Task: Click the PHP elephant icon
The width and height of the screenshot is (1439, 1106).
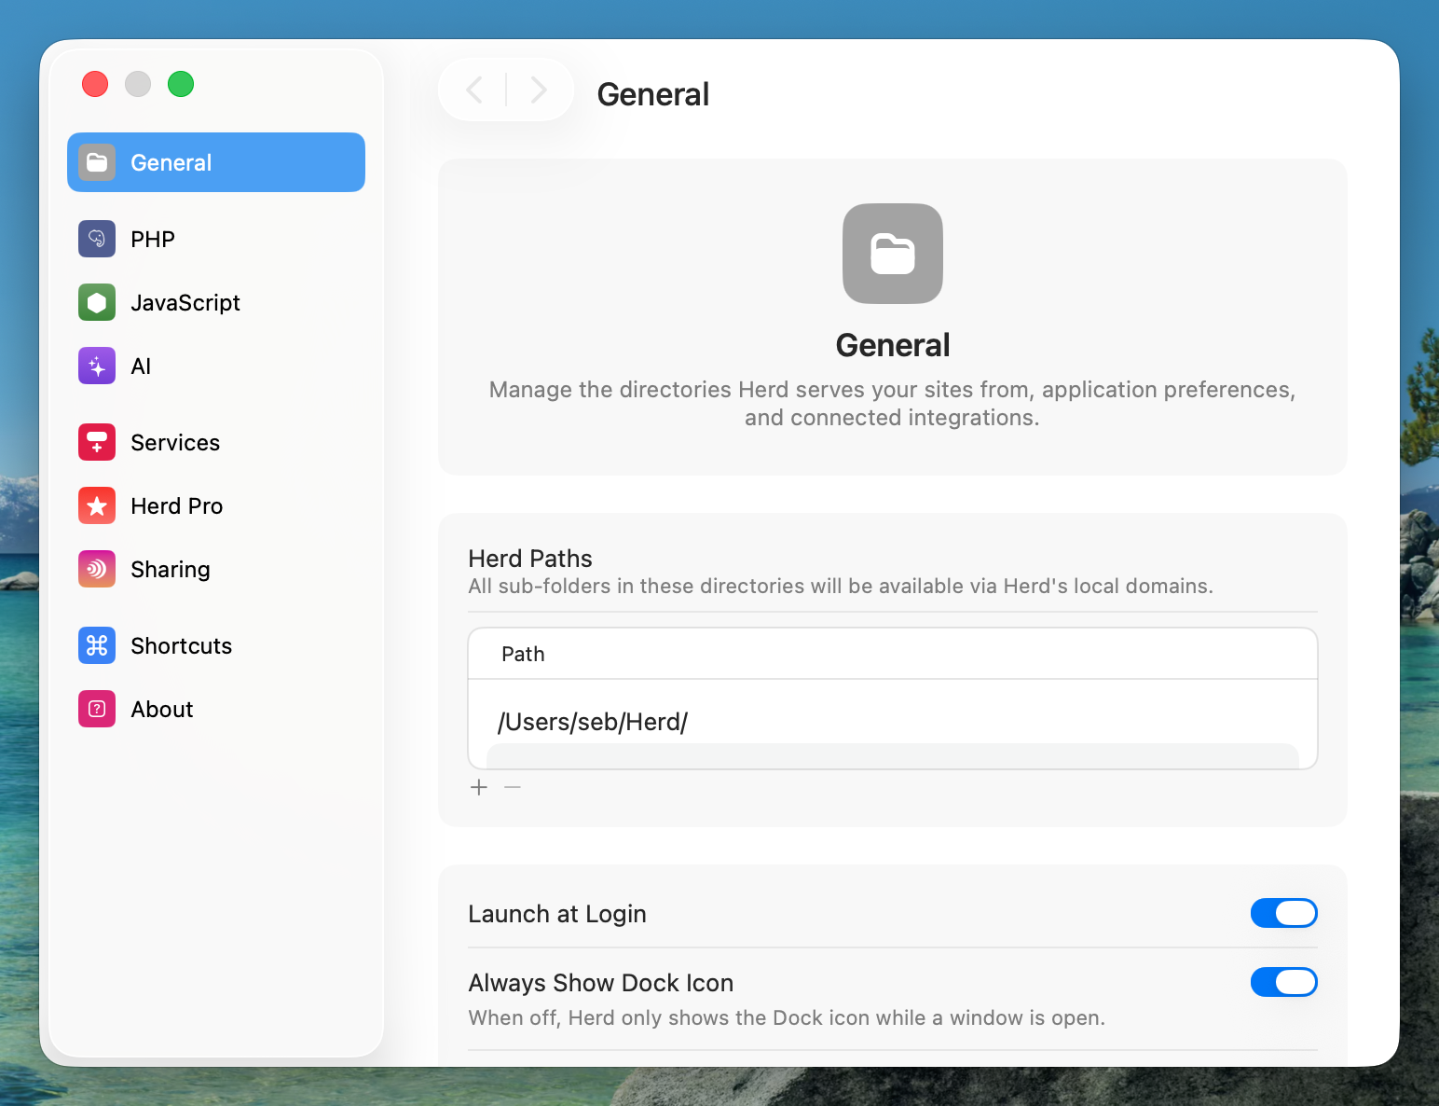Action: tap(97, 239)
